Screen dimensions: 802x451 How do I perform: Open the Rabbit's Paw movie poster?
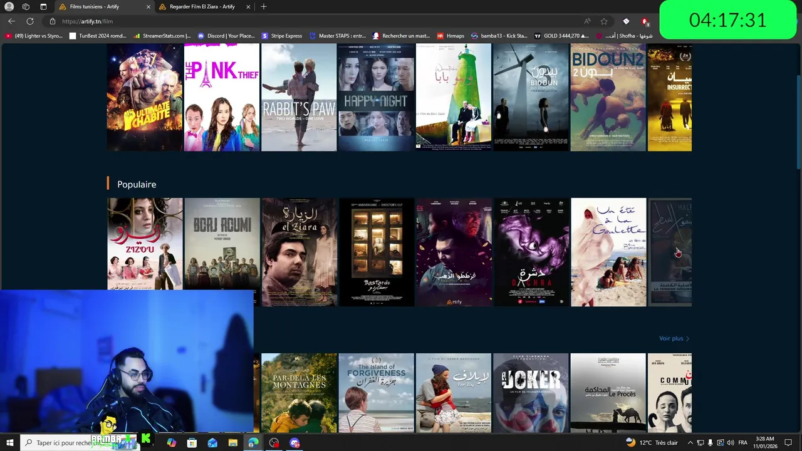click(299, 97)
